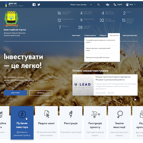Click document cursor icon in Подати запит
This screenshot has height=143, width=143.
47,114
